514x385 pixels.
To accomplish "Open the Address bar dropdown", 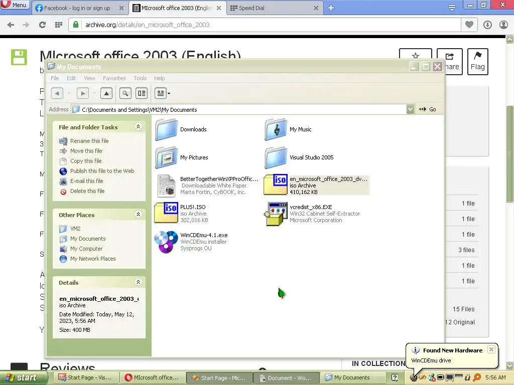I will click(x=411, y=109).
